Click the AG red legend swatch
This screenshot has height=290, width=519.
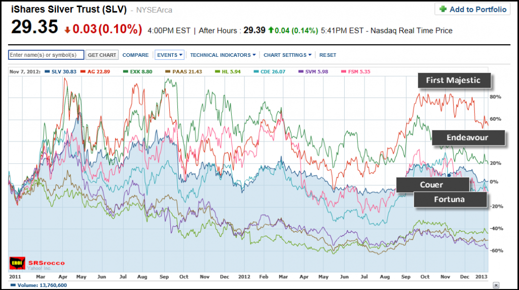coord(83,71)
